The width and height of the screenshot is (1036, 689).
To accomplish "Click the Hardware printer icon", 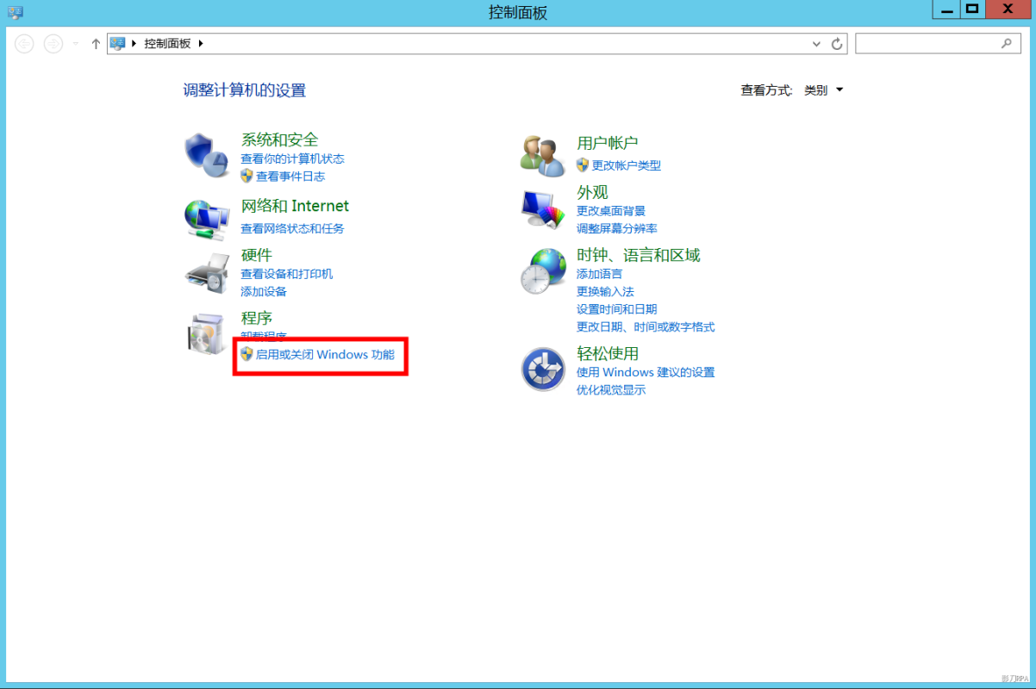I will (207, 274).
